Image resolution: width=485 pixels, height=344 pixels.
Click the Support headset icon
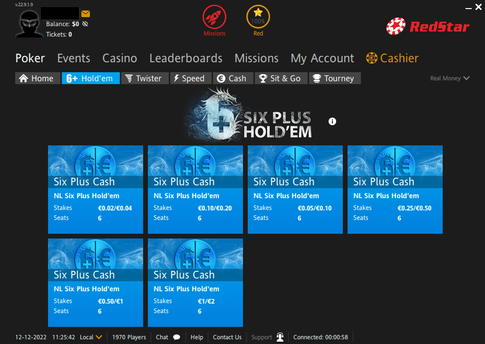(x=280, y=337)
